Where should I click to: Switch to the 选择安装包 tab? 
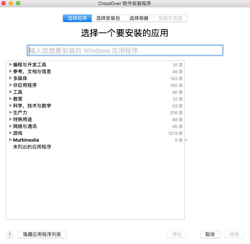pyautogui.click(x=108, y=18)
